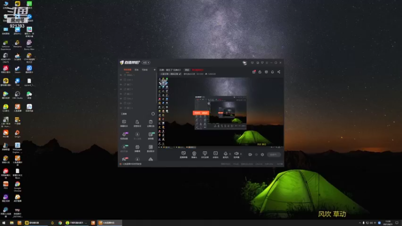Toggle visibility eye of third source in list
Image resolution: width=402 pixels, height=226 pixels.
tap(121, 84)
